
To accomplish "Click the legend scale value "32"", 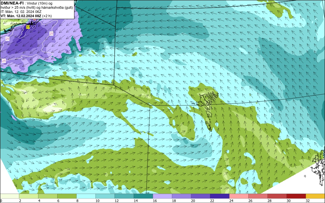I will [x=307, y=201].
